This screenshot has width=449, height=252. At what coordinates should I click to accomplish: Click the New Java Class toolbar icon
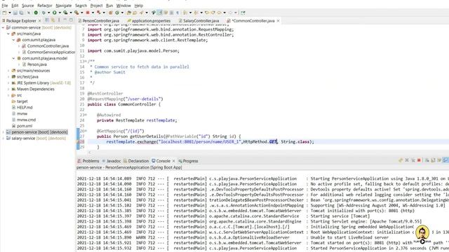117,13
